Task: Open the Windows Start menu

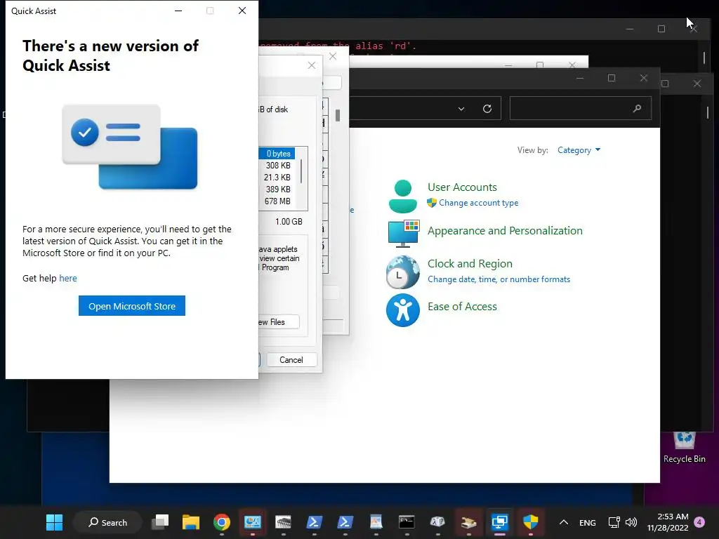Action: pos(54,522)
